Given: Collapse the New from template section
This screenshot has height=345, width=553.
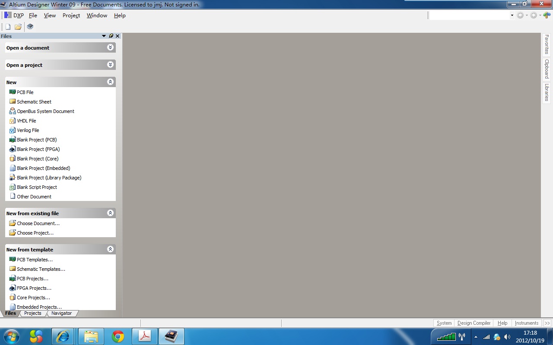Looking at the screenshot, I should tap(110, 249).
